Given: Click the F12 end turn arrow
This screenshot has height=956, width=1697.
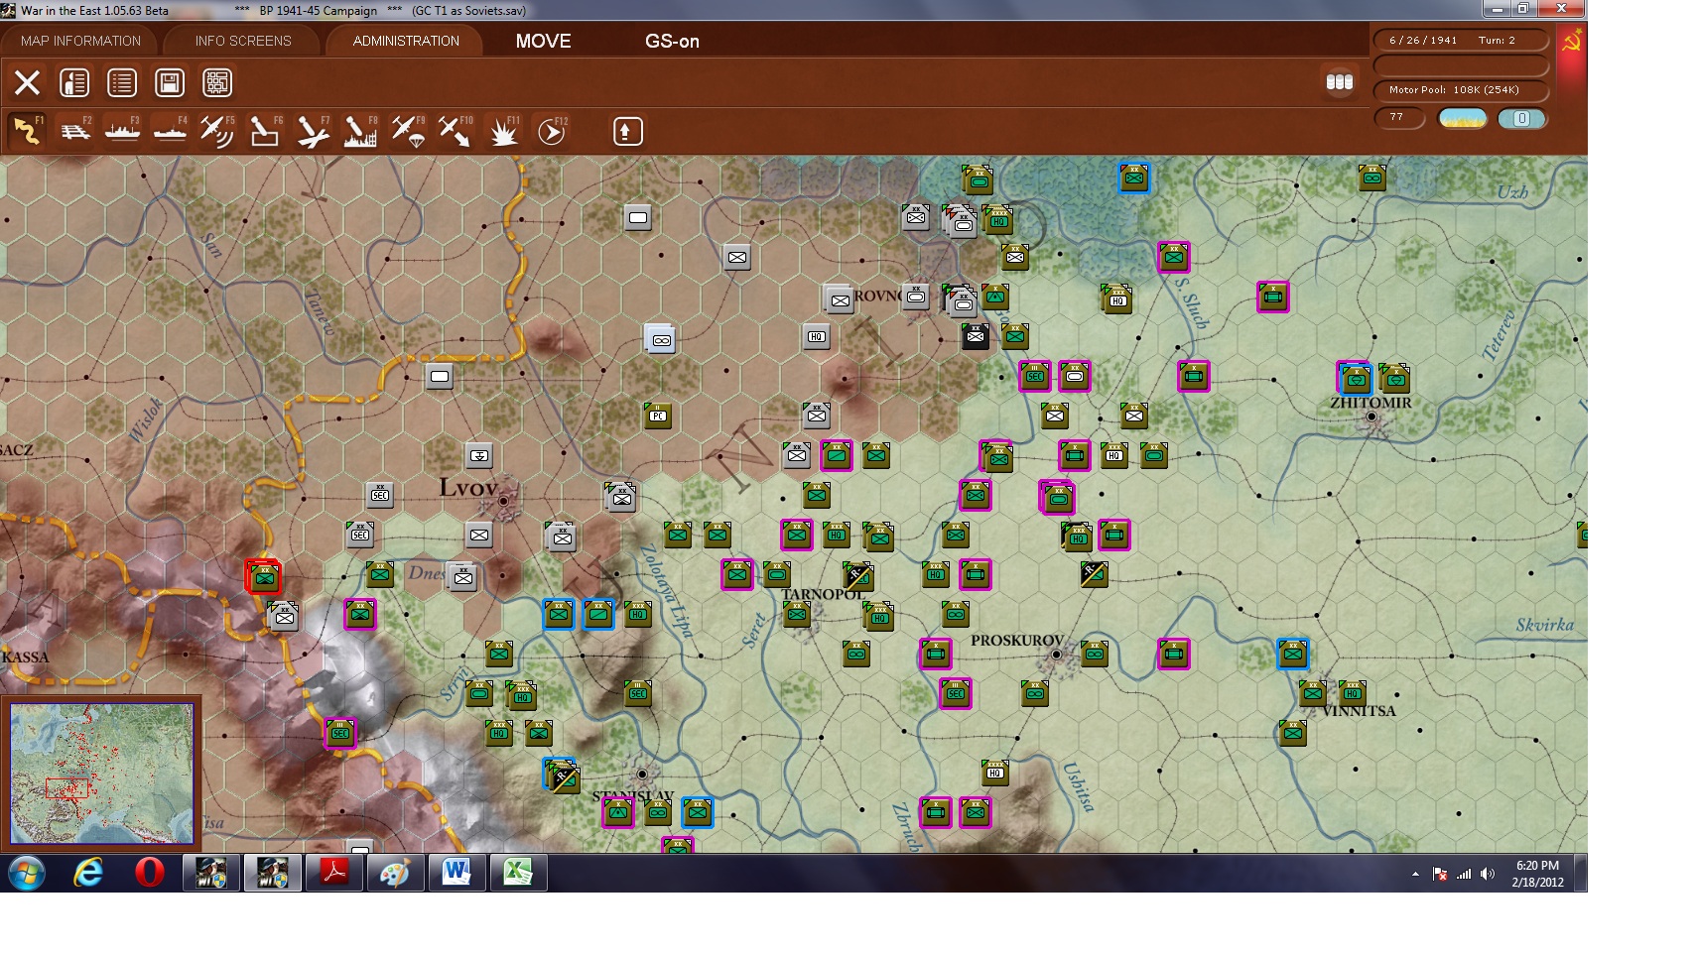Looking at the screenshot, I should (x=552, y=131).
